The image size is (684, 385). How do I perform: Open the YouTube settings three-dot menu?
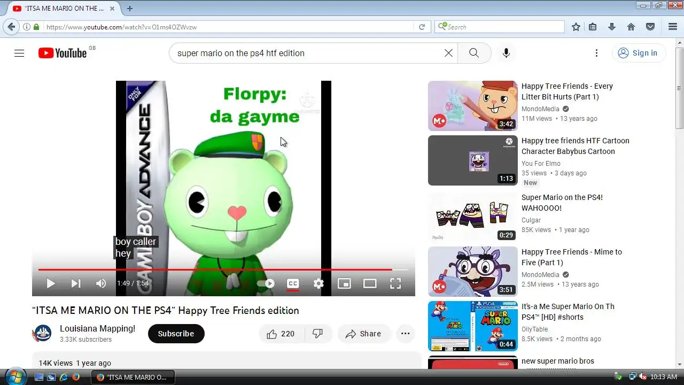tap(596, 53)
